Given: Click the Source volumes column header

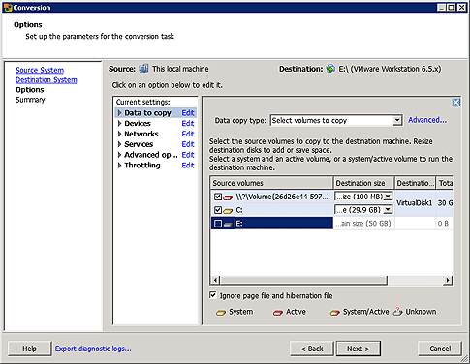Looking at the screenshot, I should 271,183.
